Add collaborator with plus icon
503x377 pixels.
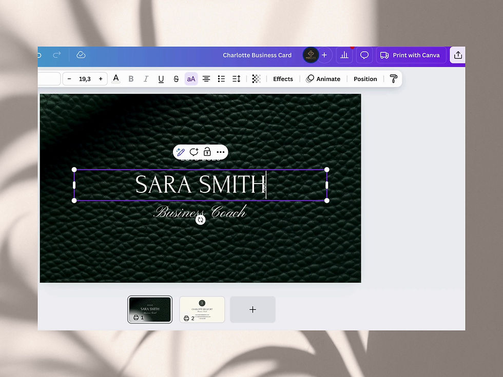point(324,55)
